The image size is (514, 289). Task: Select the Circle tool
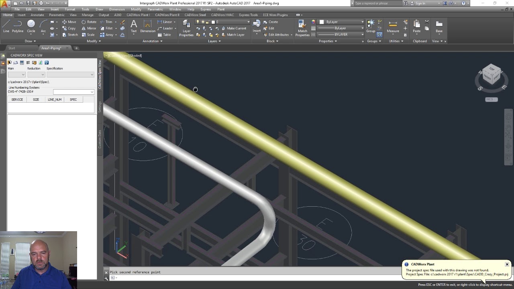click(31, 26)
